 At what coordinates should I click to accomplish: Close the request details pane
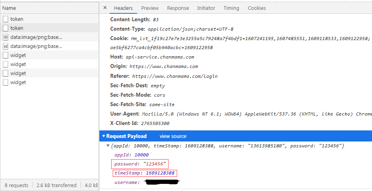coord(105,8)
